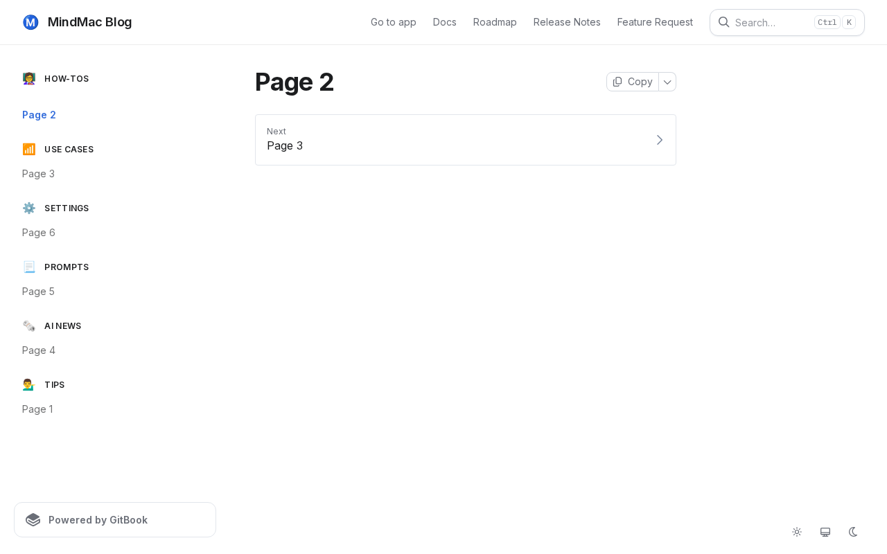This screenshot has width=887, height=554.
Task: Open Page 3 in the sidebar
Action: pos(38,174)
